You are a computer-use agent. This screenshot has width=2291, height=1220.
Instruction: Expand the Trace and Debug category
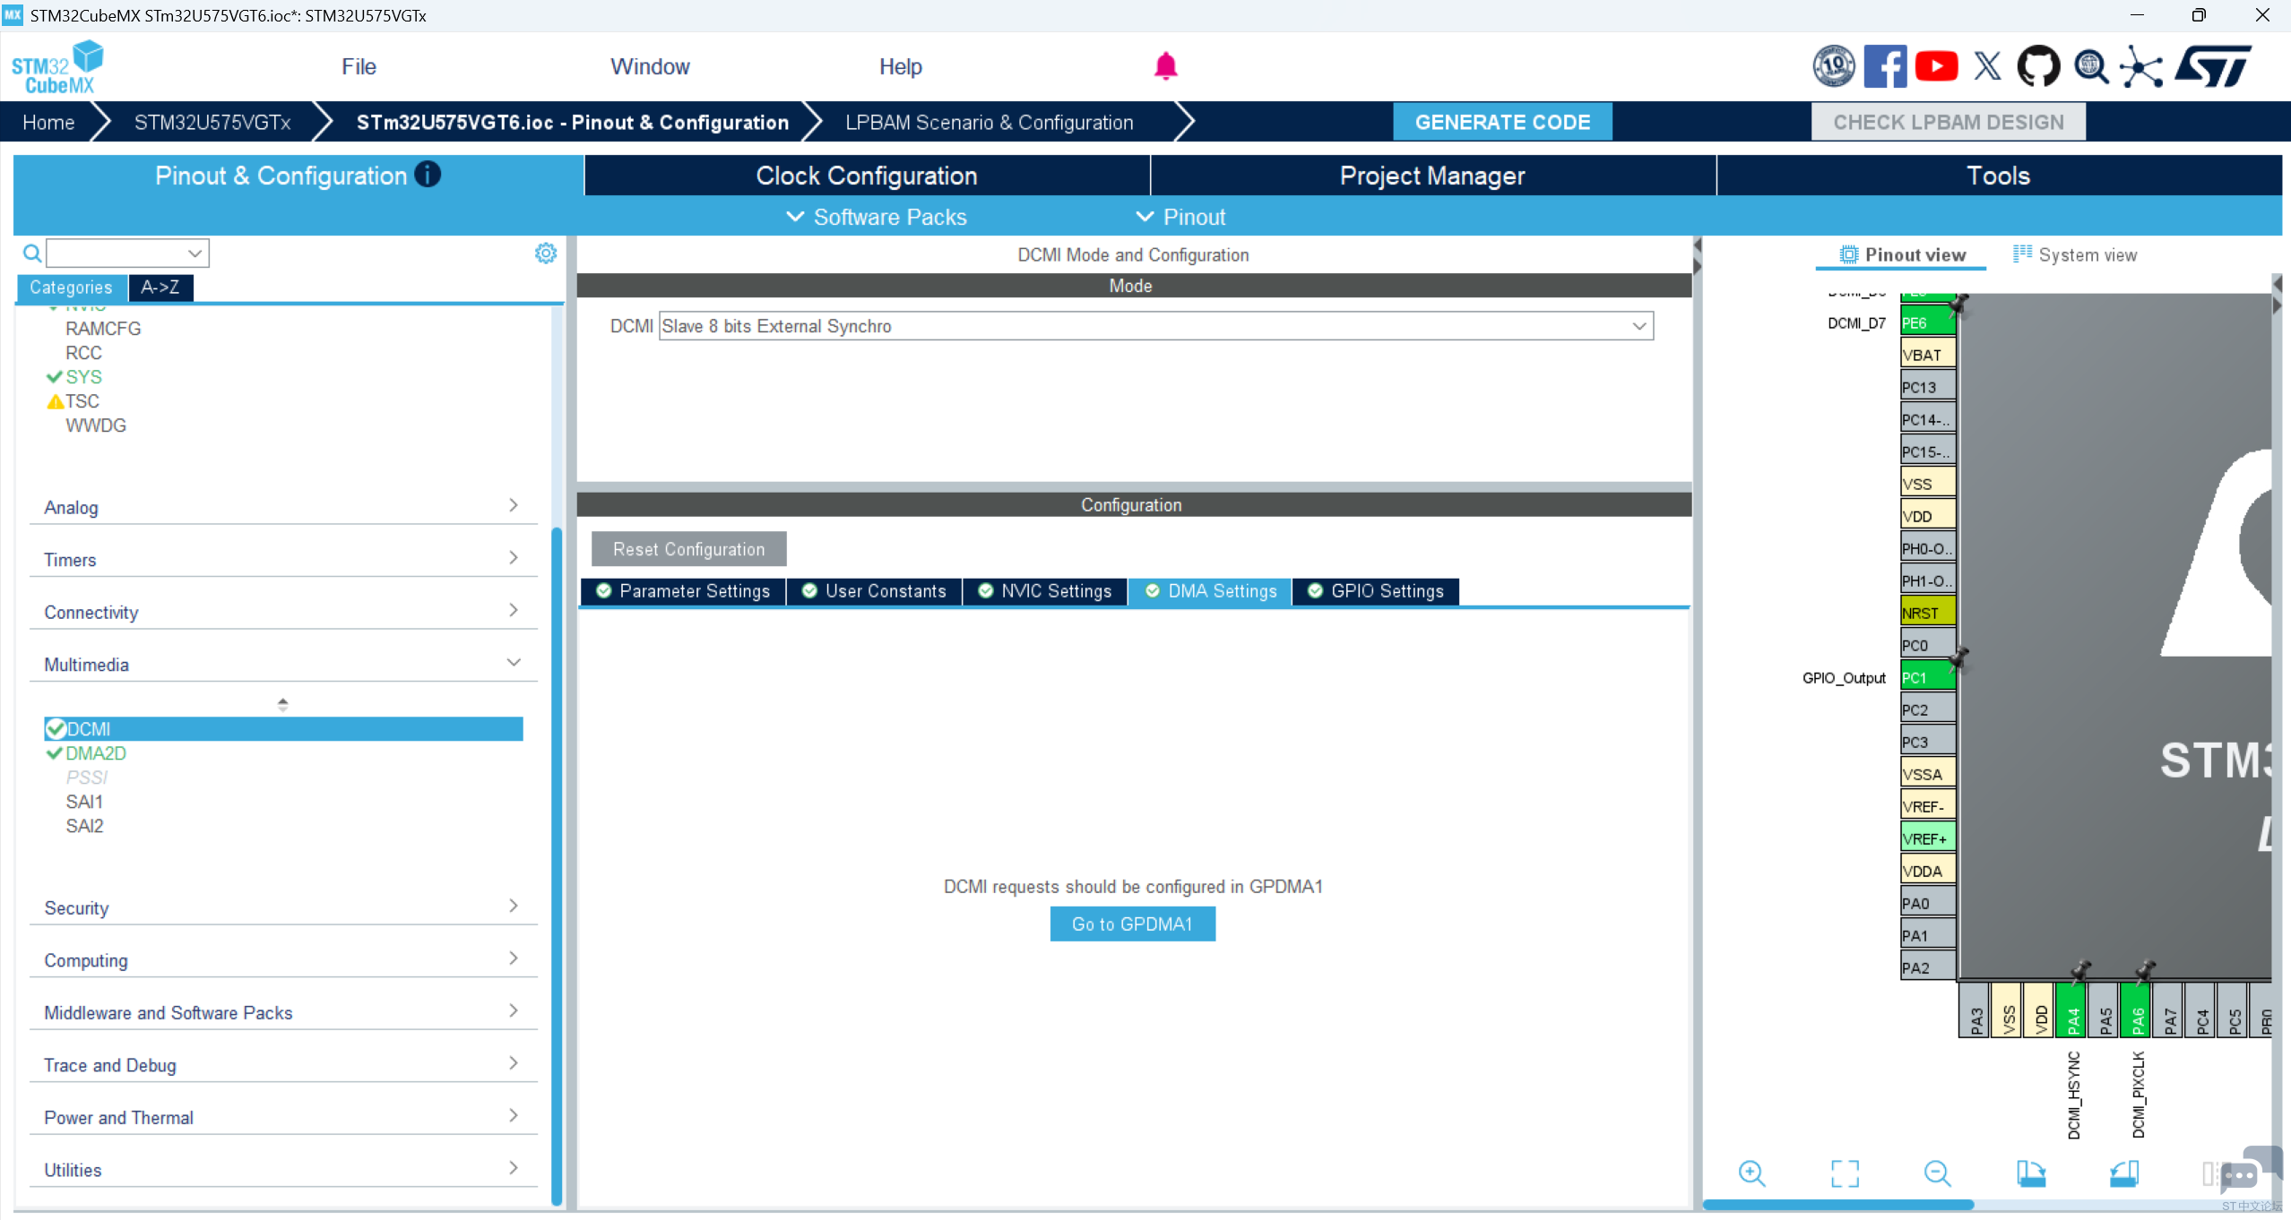coord(283,1065)
